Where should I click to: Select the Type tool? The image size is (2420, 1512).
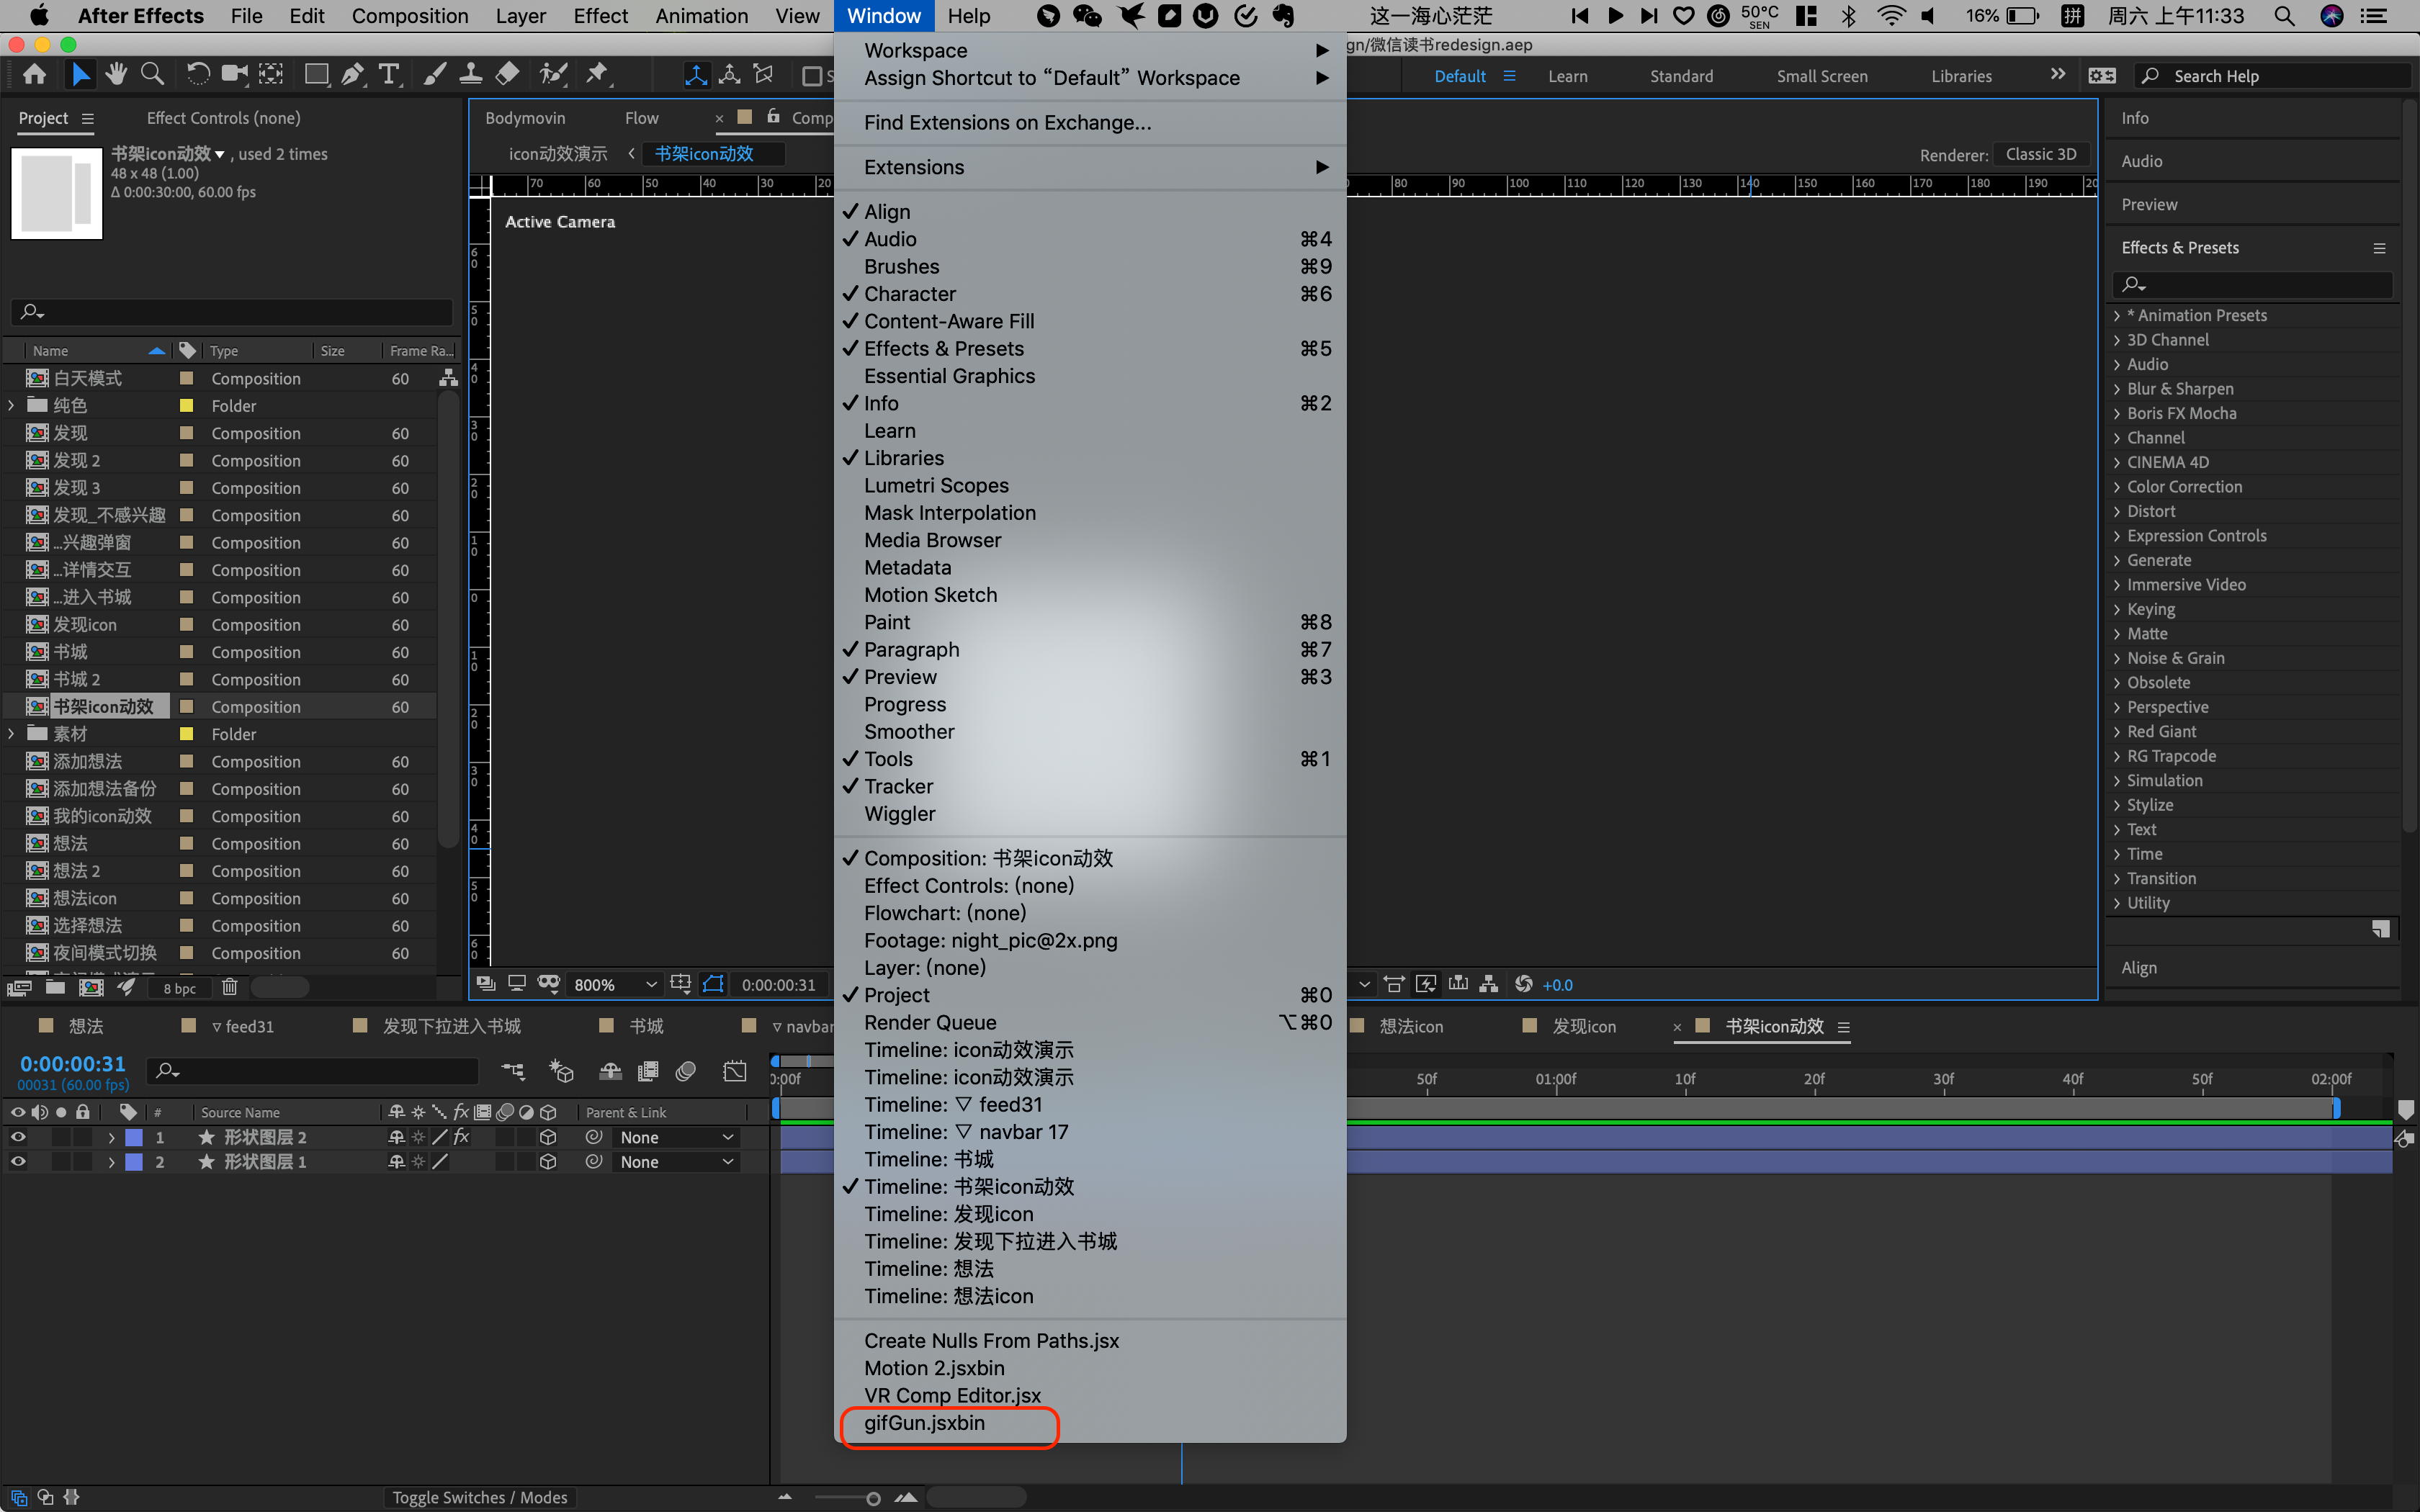pyautogui.click(x=389, y=74)
